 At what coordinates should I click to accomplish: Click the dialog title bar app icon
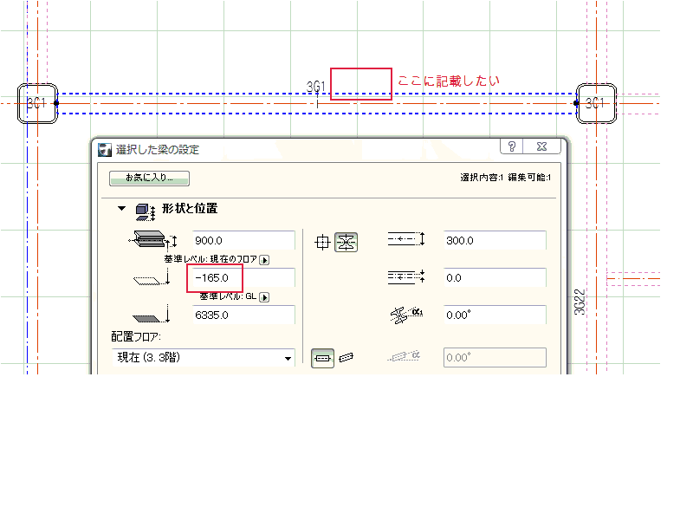point(105,149)
